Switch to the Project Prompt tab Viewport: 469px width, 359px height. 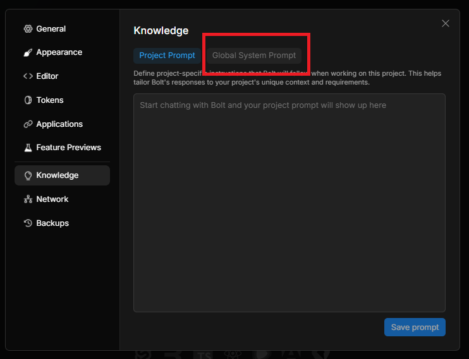tap(167, 56)
